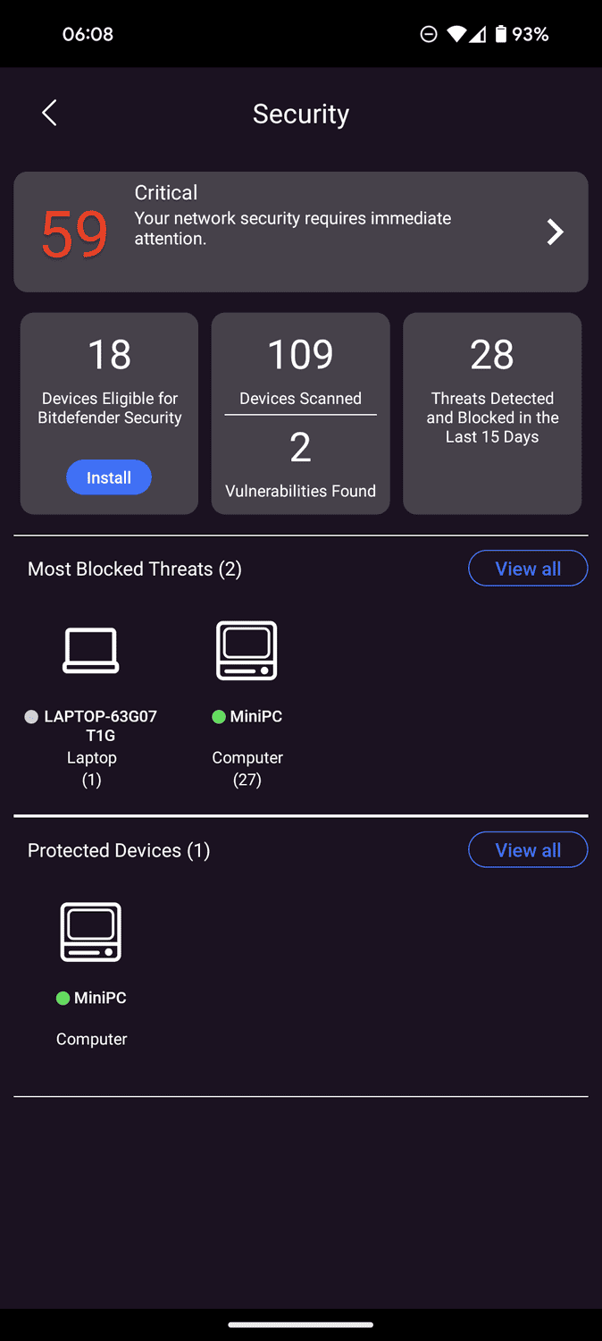Open the 28 Threats Detected card
This screenshot has width=602, height=1341.
492,393
